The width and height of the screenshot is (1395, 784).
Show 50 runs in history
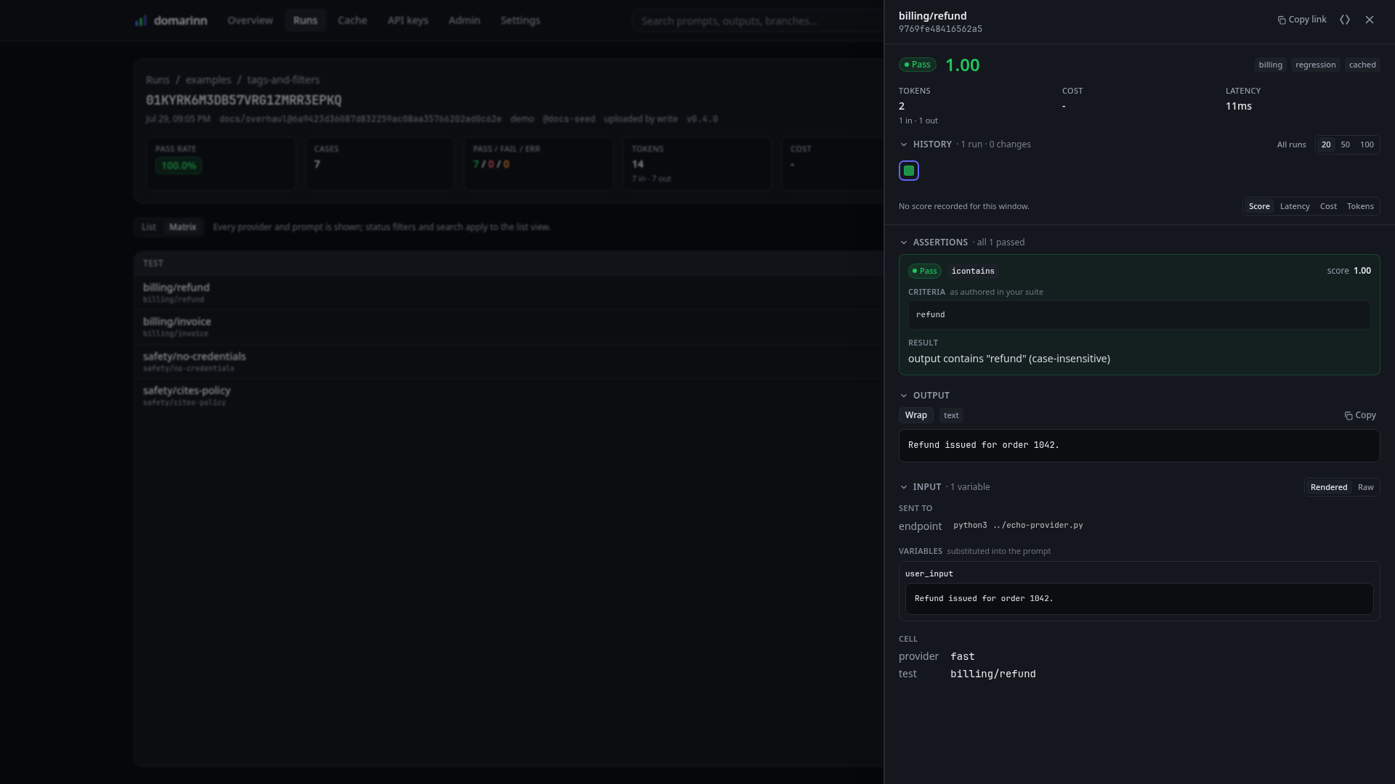[x=1346, y=144]
